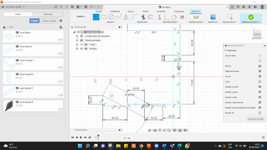The width and height of the screenshot is (267, 150).
Task: Open the DISEÑO workspace dropdown
Action: coord(81,17)
